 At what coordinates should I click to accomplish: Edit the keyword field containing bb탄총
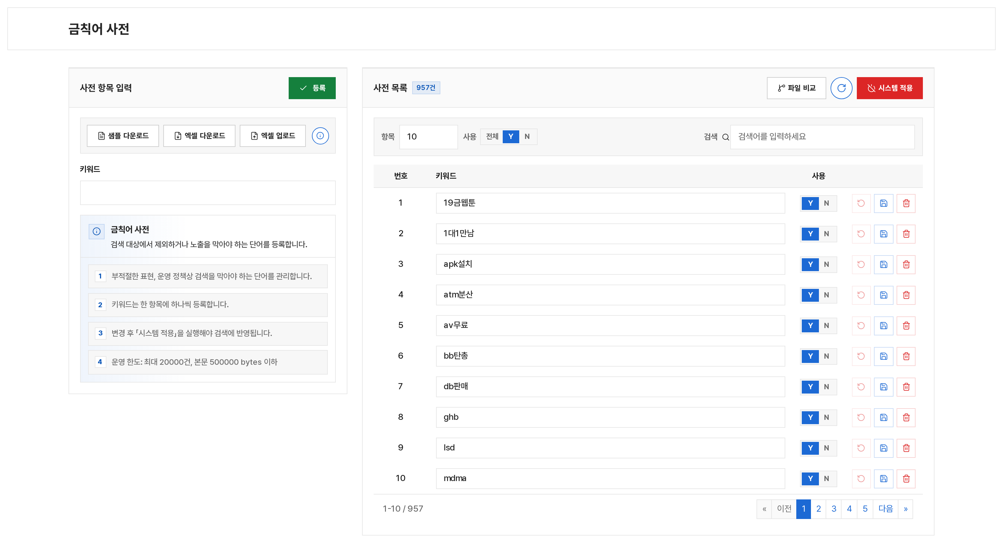coord(610,356)
